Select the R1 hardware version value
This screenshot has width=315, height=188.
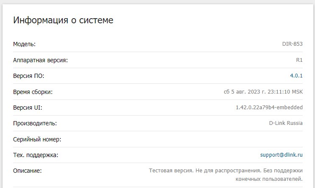pos(299,60)
